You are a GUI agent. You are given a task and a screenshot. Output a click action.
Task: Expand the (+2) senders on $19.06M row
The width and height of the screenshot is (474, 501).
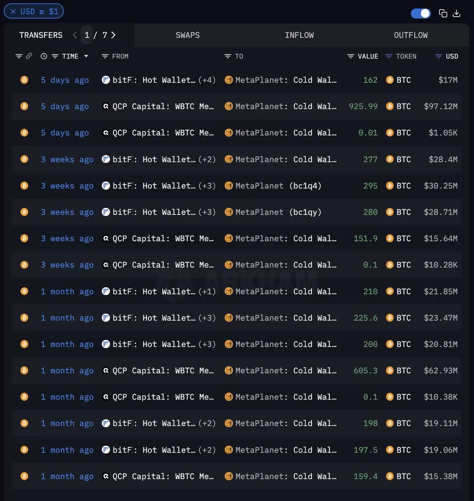pos(207,450)
